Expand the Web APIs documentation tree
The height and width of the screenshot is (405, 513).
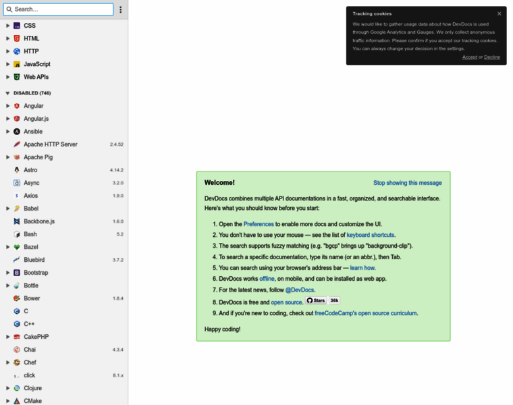tap(7, 77)
